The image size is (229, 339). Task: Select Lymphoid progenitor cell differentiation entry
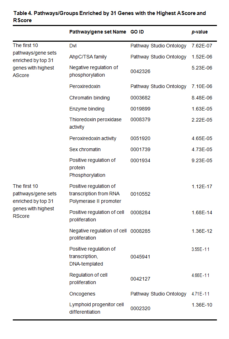tap(96, 308)
